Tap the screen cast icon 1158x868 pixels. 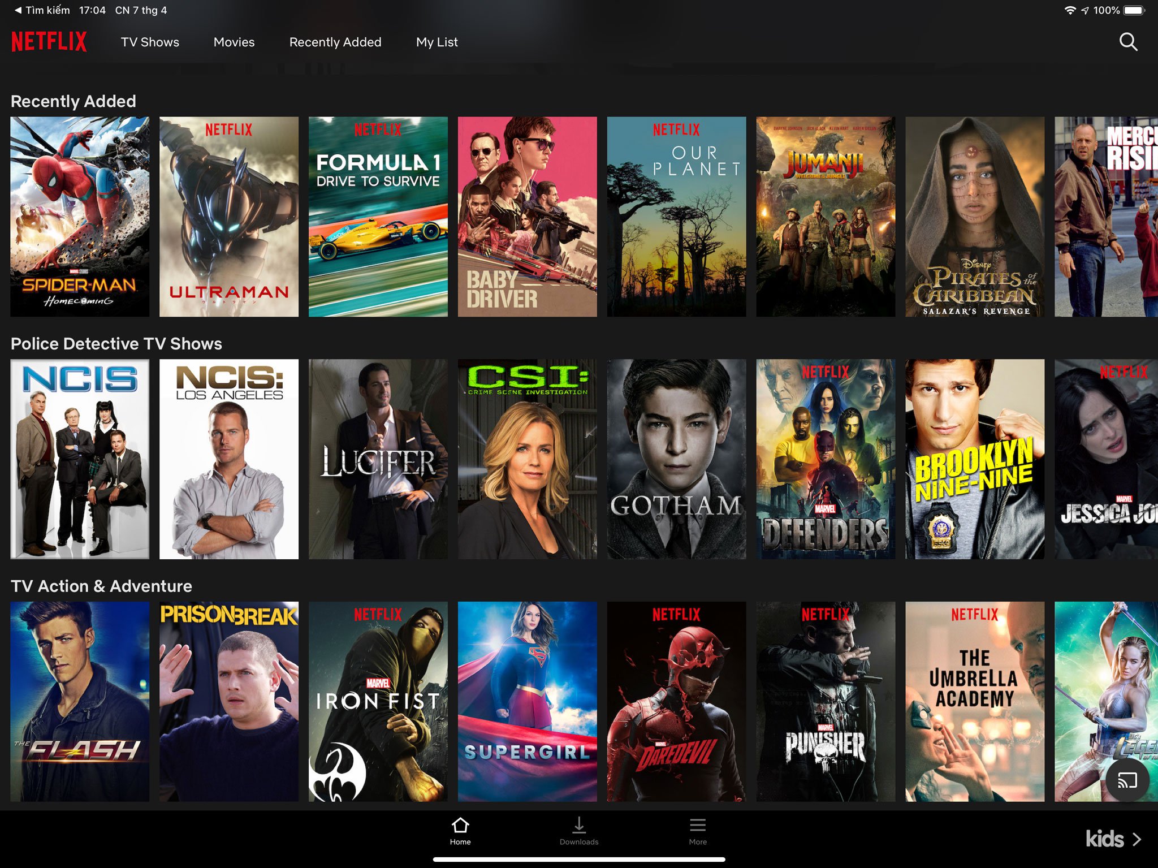pyautogui.click(x=1127, y=781)
